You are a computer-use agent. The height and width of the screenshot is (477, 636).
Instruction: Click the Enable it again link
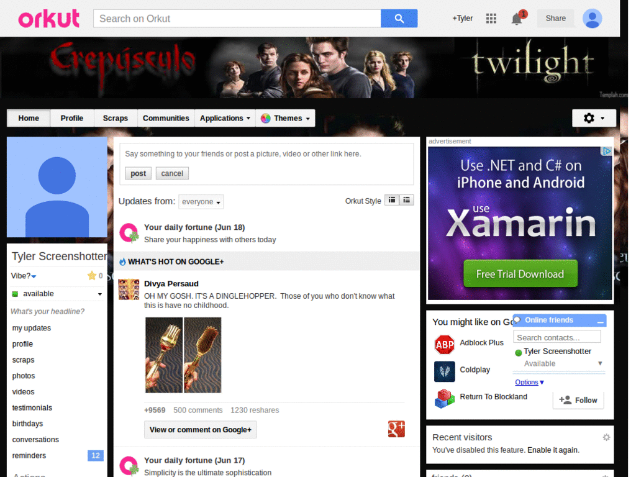pyautogui.click(x=552, y=450)
